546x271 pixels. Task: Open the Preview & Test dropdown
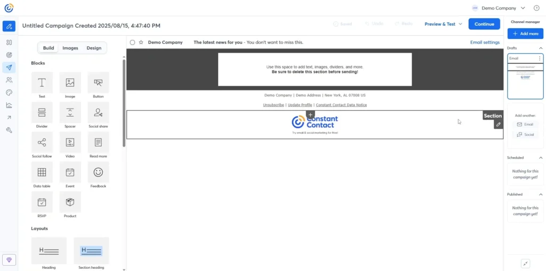[x=443, y=24]
